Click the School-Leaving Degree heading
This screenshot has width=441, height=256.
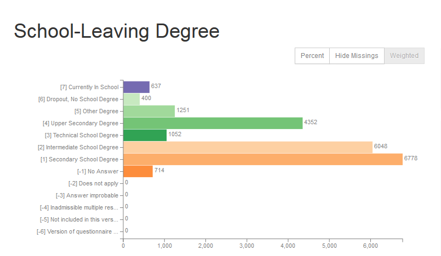[117, 31]
